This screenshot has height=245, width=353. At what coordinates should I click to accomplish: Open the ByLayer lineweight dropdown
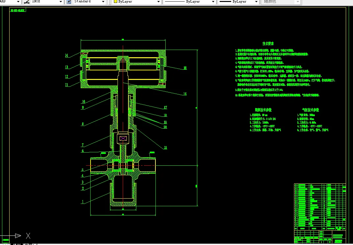tap(256, 2)
